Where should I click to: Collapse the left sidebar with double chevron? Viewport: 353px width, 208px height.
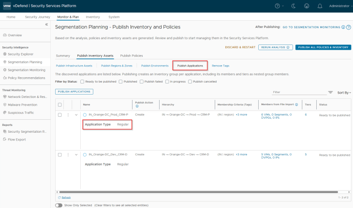[x=46, y=24]
